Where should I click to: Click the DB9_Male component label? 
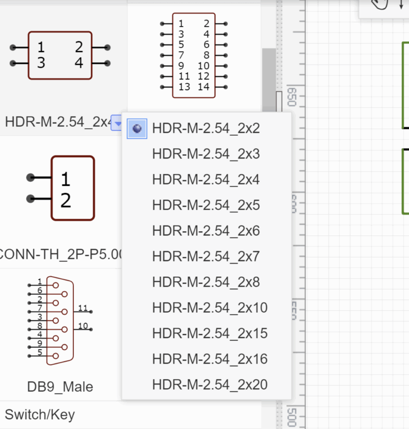point(60,387)
